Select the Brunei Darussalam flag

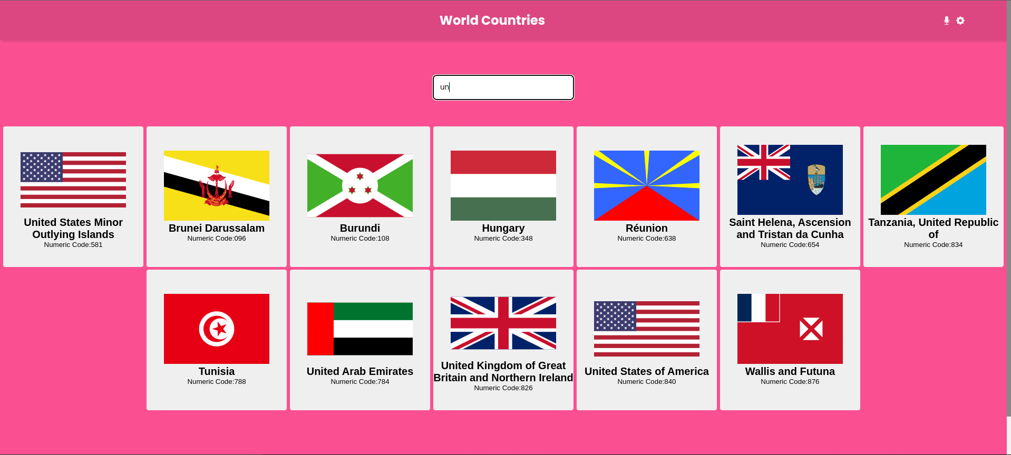click(217, 185)
